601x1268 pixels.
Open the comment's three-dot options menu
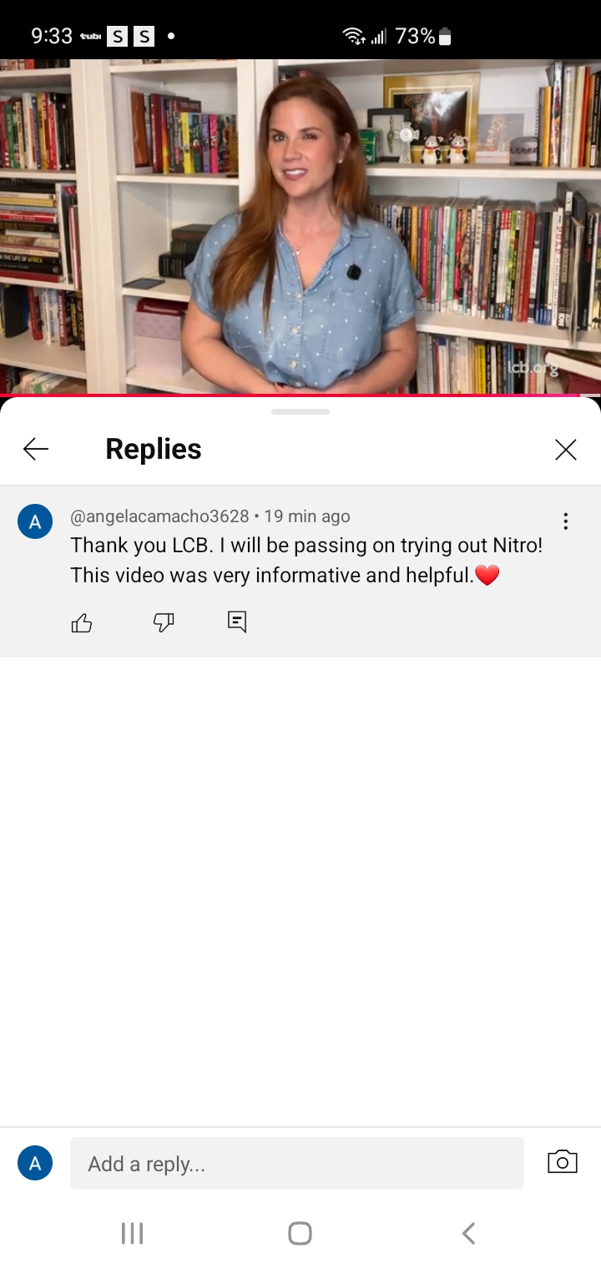566,521
